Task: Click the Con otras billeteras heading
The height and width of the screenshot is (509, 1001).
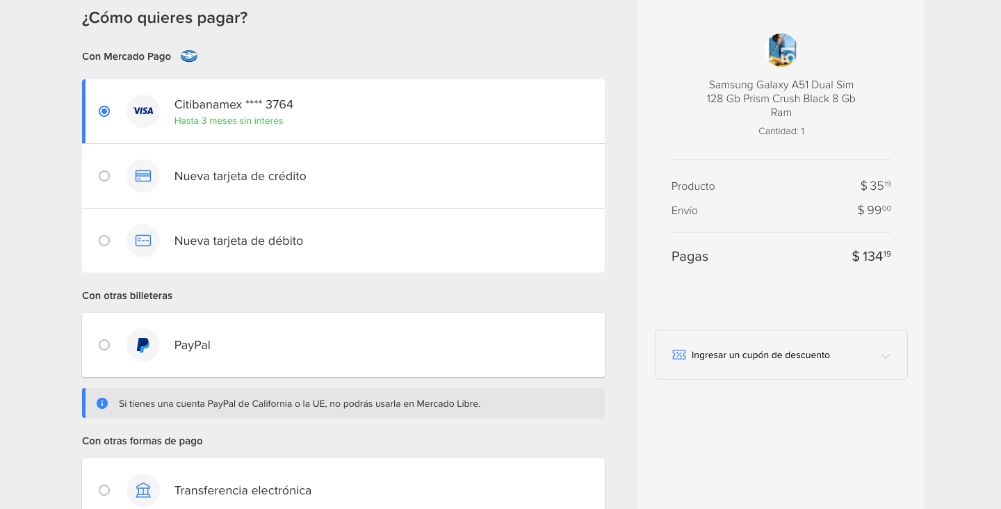Action: (127, 296)
